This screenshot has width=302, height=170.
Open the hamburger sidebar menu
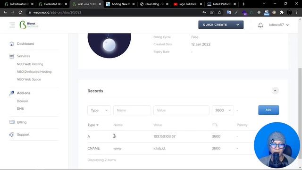[12, 25]
